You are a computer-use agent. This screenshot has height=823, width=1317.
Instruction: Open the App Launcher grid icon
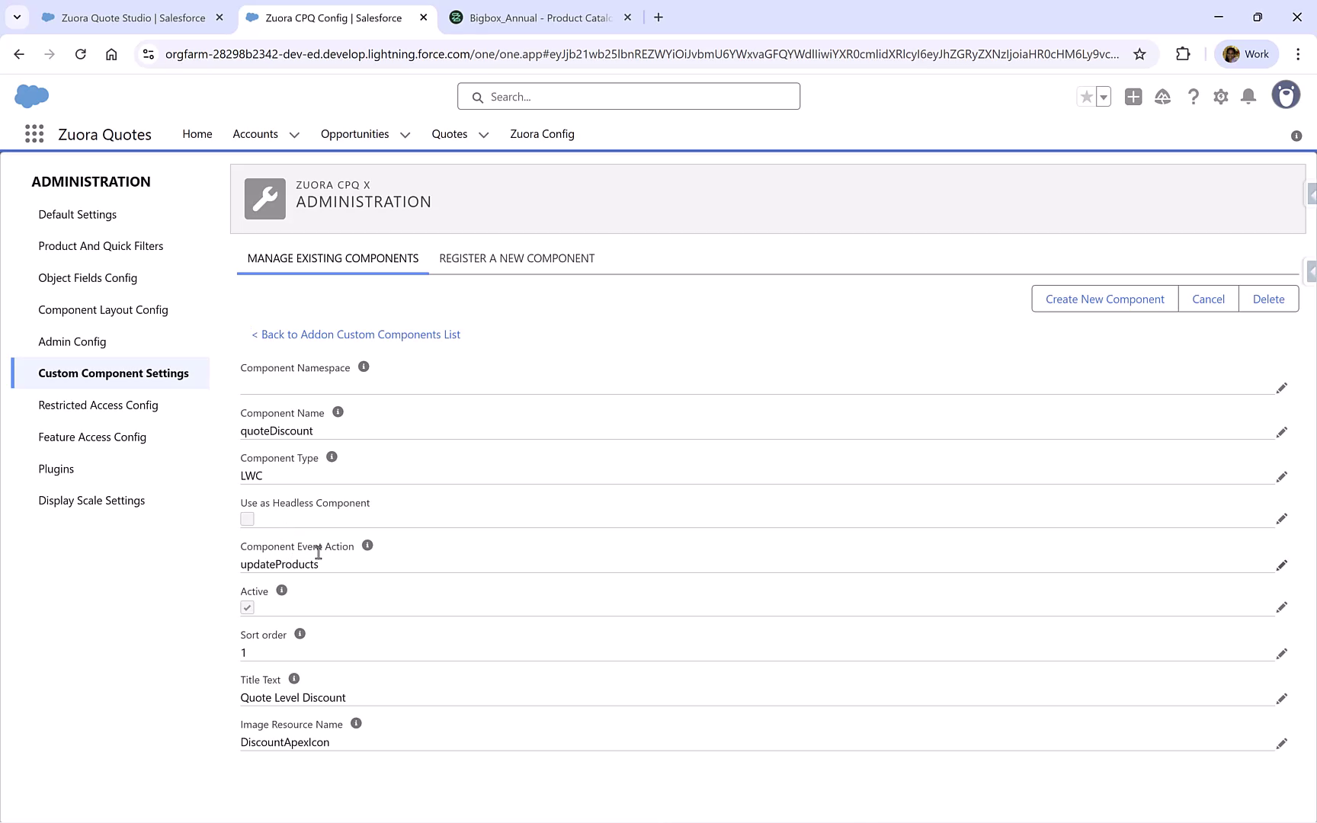[x=34, y=133]
